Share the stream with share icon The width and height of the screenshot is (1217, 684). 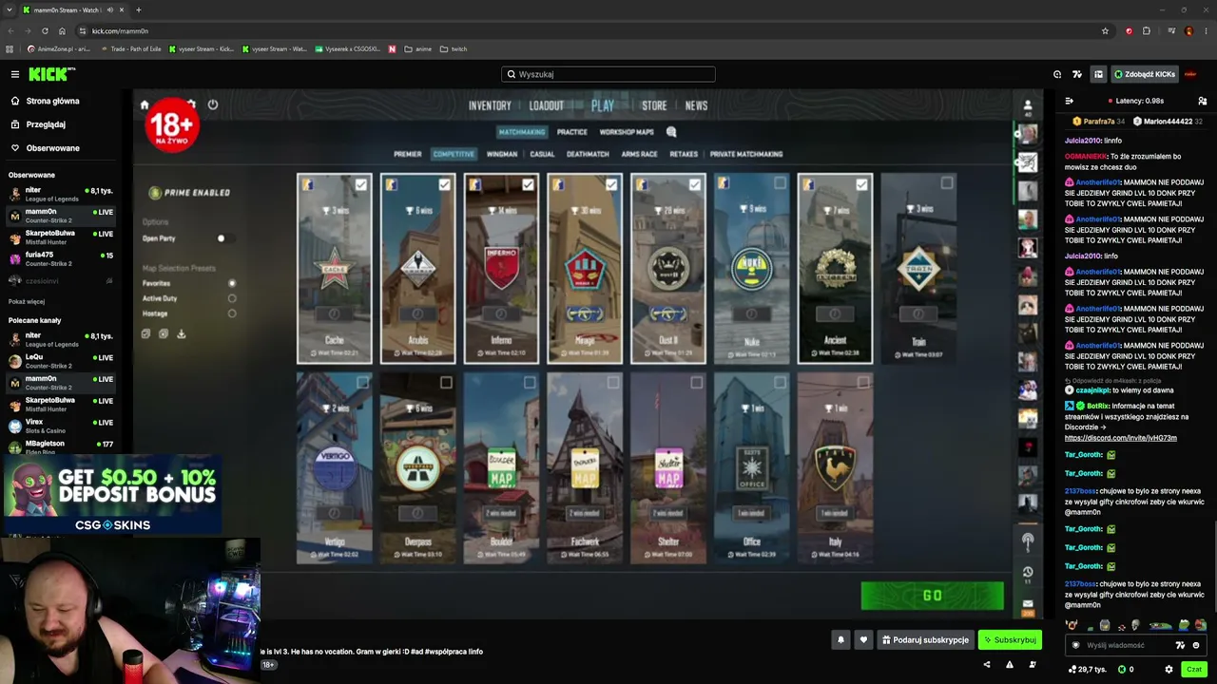[987, 665]
